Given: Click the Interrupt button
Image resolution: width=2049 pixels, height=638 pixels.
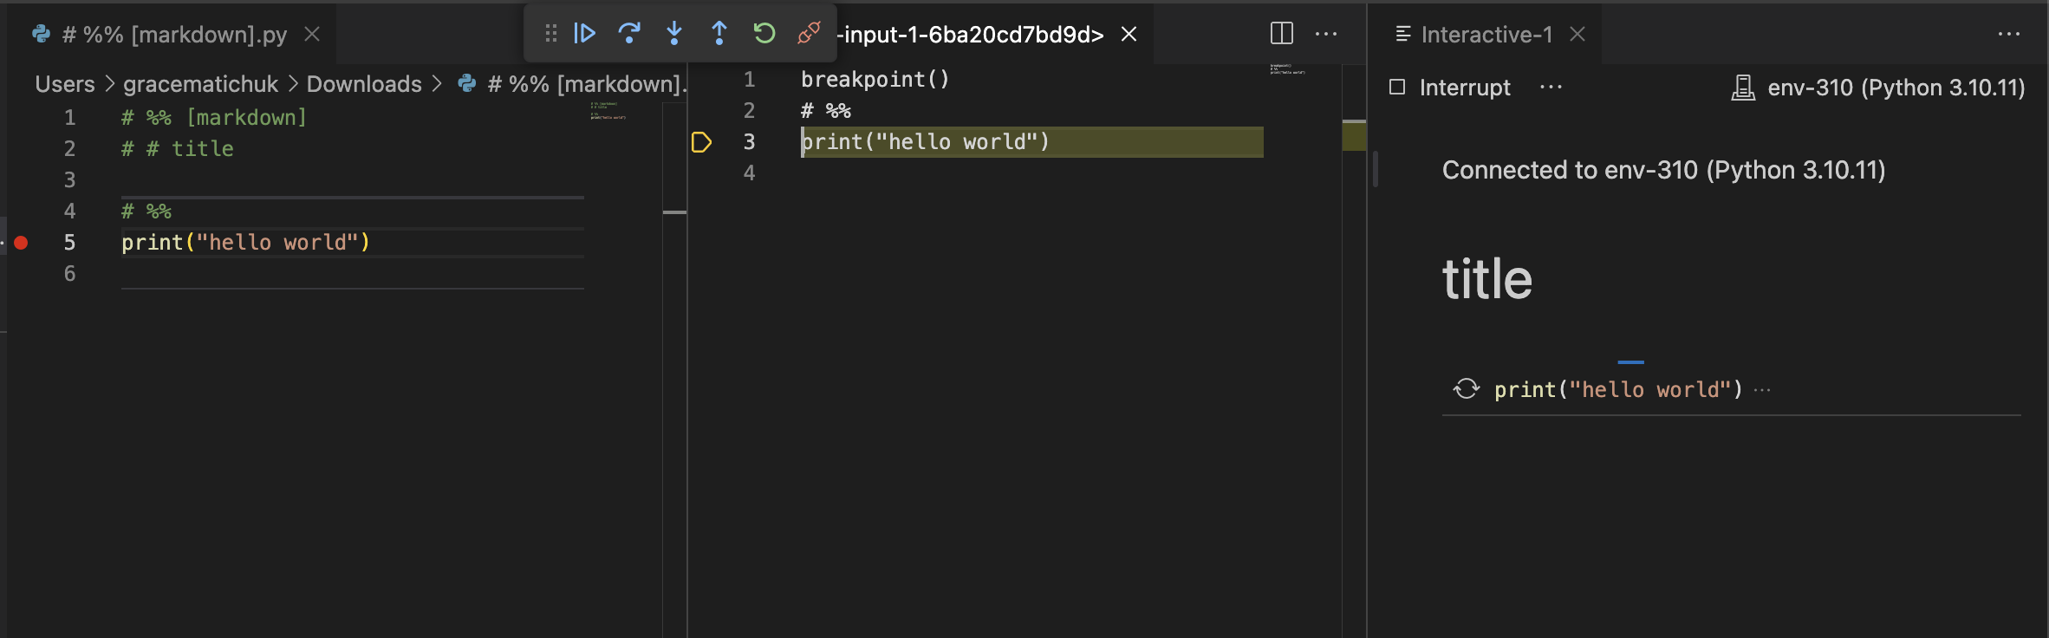Looking at the screenshot, I should pyautogui.click(x=1464, y=87).
